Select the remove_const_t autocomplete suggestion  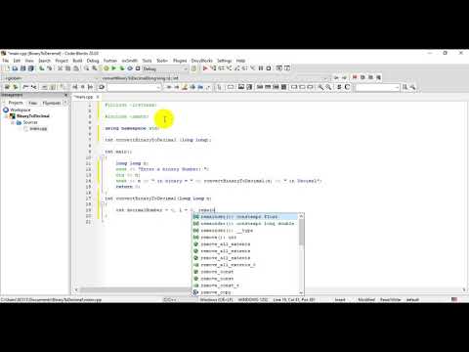[x=245, y=286]
